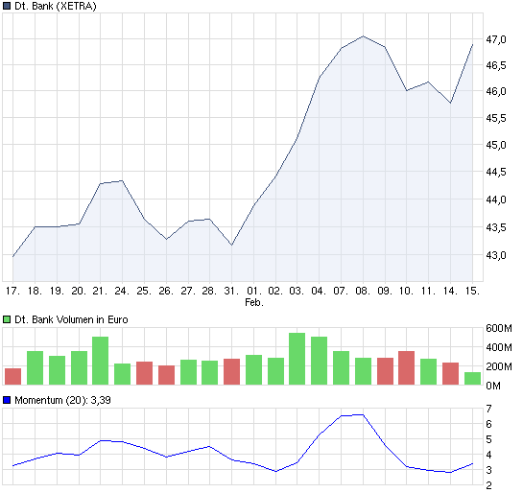The image size is (523, 493).
Task: Click the date label '27.' on x-axis
Action: coord(188,291)
